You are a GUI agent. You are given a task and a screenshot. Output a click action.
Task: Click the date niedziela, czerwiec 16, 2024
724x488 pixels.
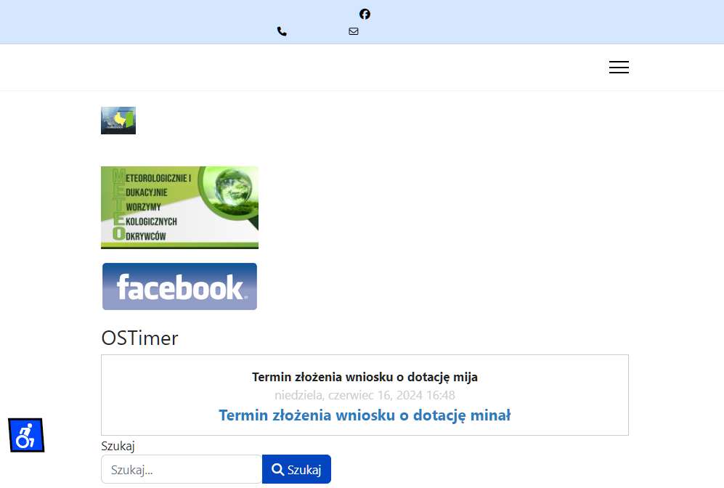coord(348,395)
